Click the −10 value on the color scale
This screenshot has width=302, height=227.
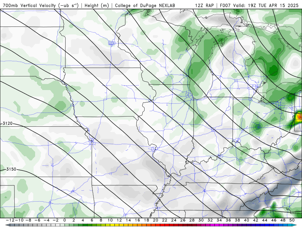19,220
